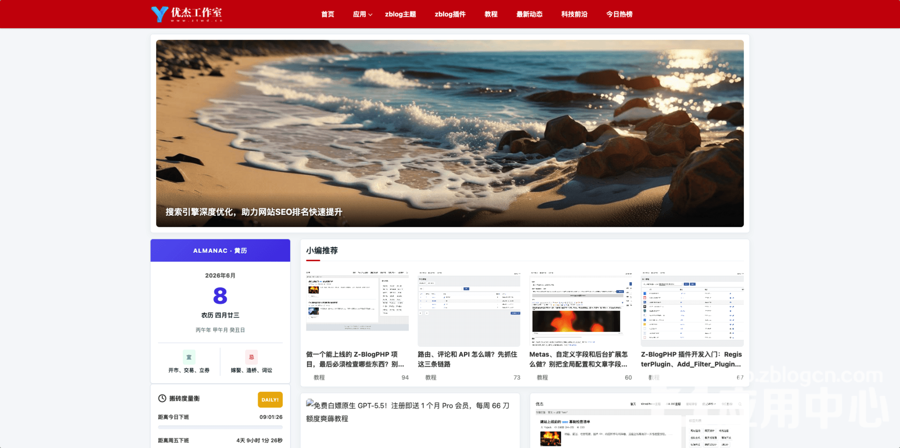The height and width of the screenshot is (448, 900).
Task: Open the 今日热榜 nav link
Action: click(619, 14)
